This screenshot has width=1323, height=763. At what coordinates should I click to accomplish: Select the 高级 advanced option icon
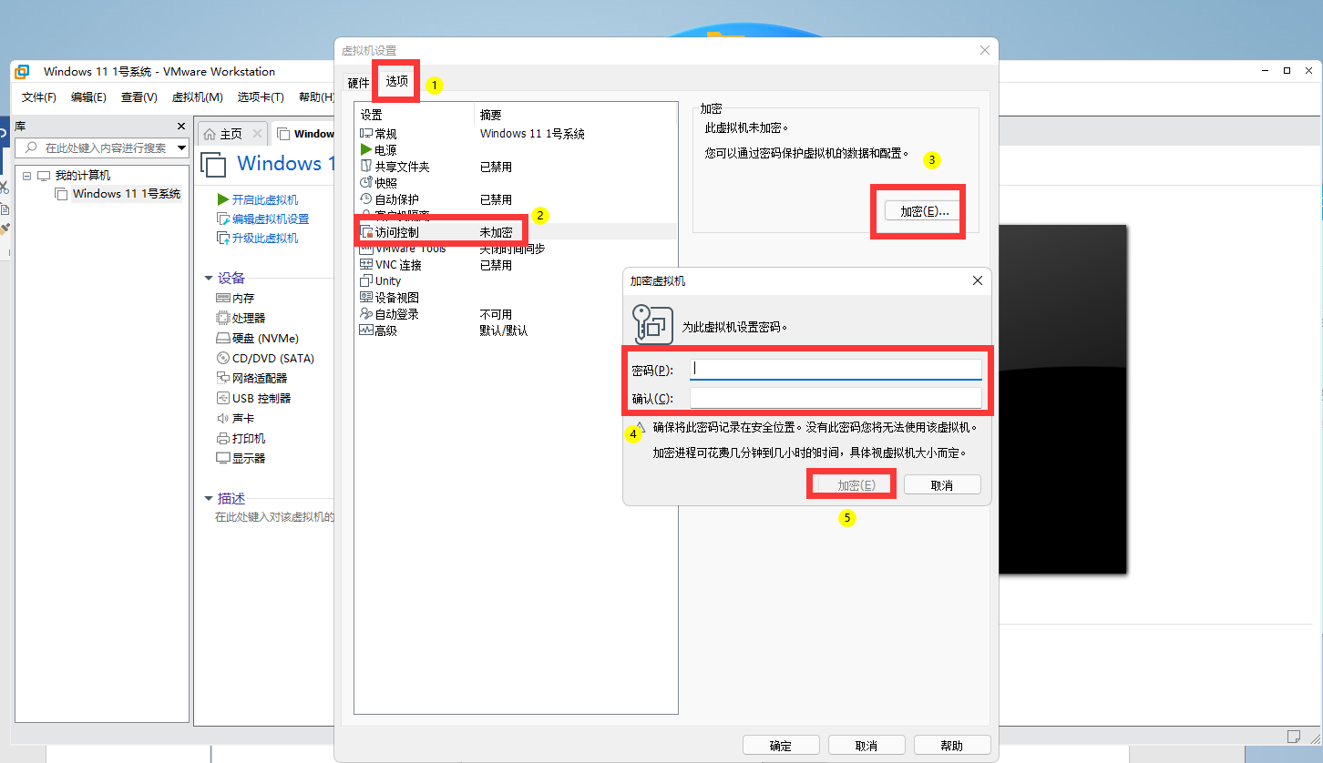366,331
